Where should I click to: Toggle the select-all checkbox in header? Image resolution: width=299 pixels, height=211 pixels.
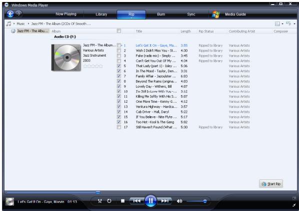tap(119, 31)
